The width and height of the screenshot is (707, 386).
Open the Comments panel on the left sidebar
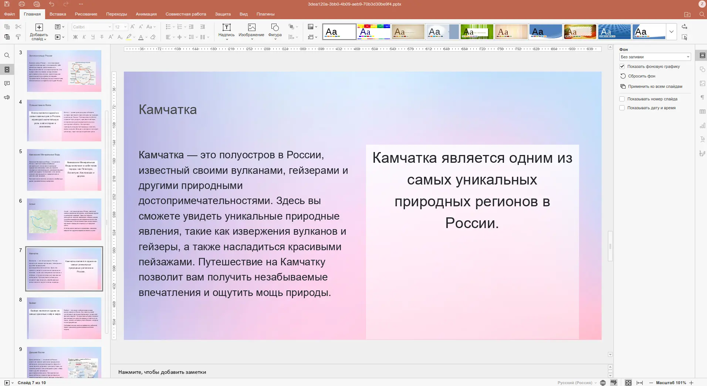7,83
